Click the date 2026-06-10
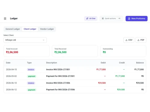This screenshot has width=150, height=112. click(11, 83)
